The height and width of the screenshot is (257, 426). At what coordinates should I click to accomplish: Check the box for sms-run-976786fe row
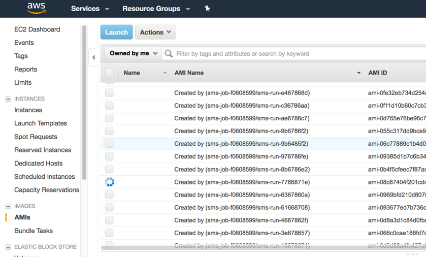(x=109, y=156)
